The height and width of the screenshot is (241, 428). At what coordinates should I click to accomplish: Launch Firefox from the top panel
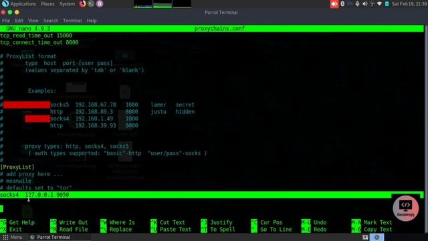(82, 4)
